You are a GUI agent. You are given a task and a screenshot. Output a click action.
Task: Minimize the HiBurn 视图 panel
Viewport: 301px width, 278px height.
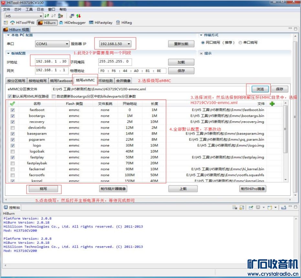[290, 28]
